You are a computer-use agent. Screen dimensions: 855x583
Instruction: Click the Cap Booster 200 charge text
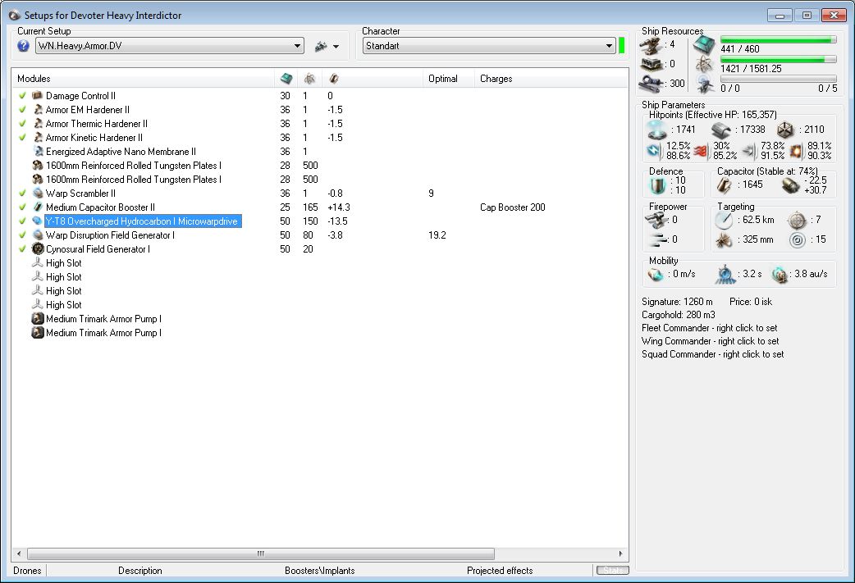[513, 207]
